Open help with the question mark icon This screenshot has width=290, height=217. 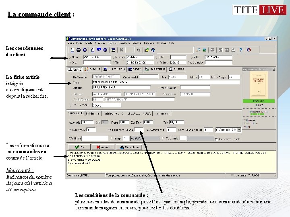[x=240, y=50]
